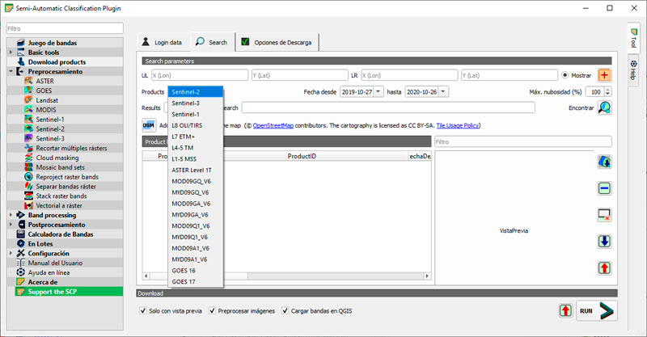This screenshot has height=337, width=647.
Task: Click the product list Filtro field
Action: 522,141
